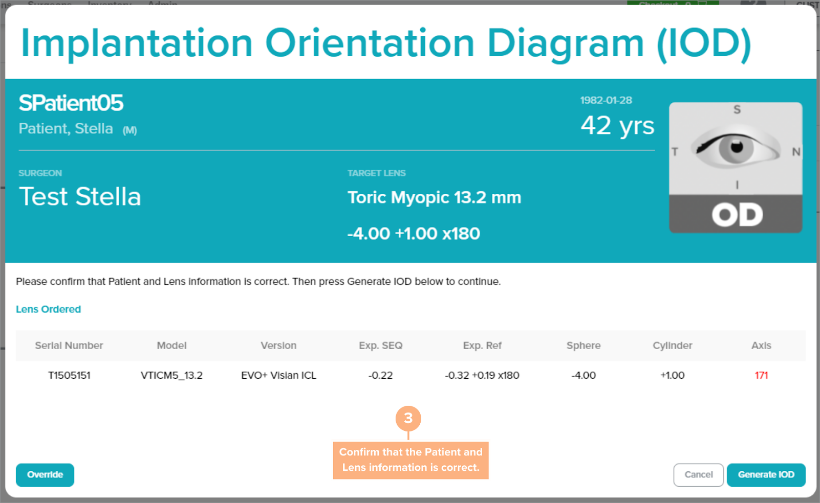Select serial number T1505151 in the table

(69, 375)
